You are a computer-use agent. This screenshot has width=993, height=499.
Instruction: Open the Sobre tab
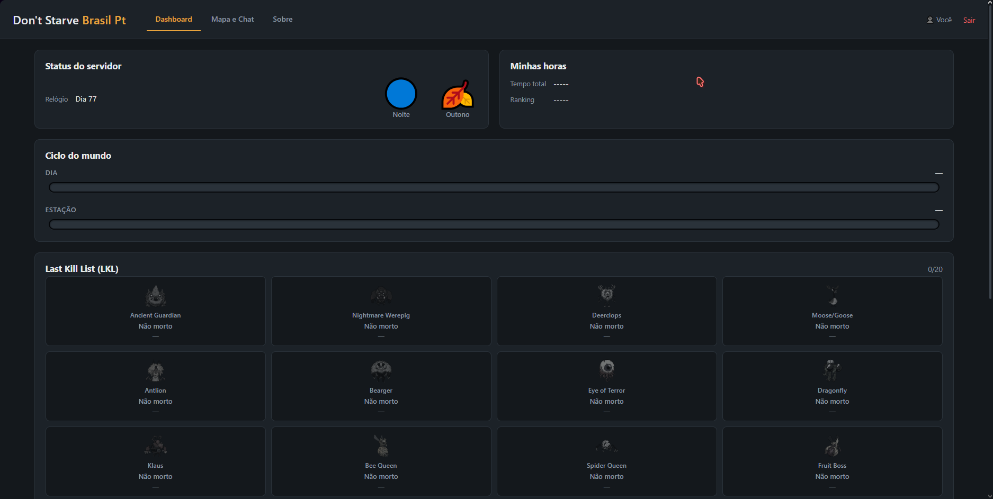pos(283,20)
